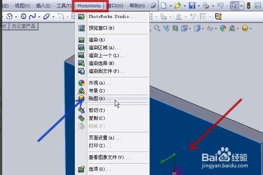
Task: Expand the Apply Scene dropdown arrow
Action: point(238,28)
